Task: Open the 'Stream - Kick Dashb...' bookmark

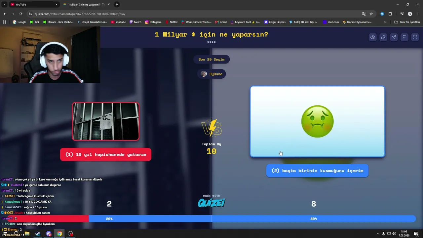Action: click(58, 22)
